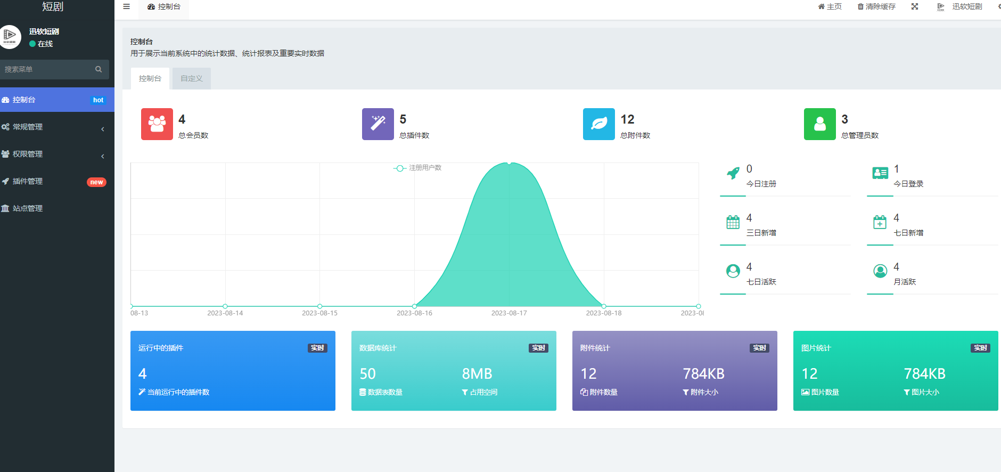Switch to the 自定义 tab
Screen dimensions: 1001x472
[x=191, y=78]
